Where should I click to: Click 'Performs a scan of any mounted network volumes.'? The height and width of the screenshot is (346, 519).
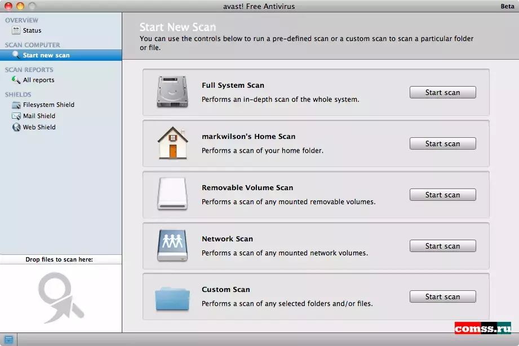(x=285, y=253)
